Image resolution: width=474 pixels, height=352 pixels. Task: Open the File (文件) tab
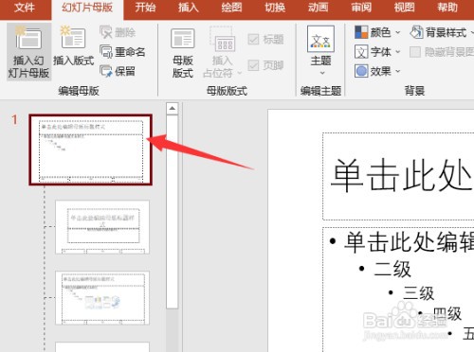[25, 8]
